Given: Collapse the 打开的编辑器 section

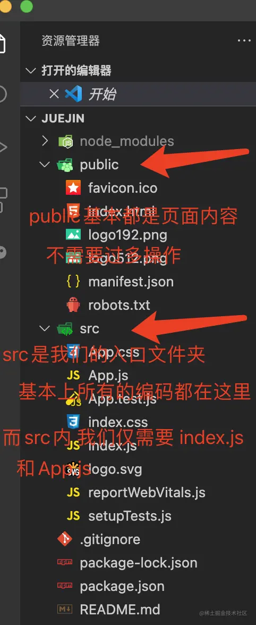Looking at the screenshot, I should tap(30, 71).
